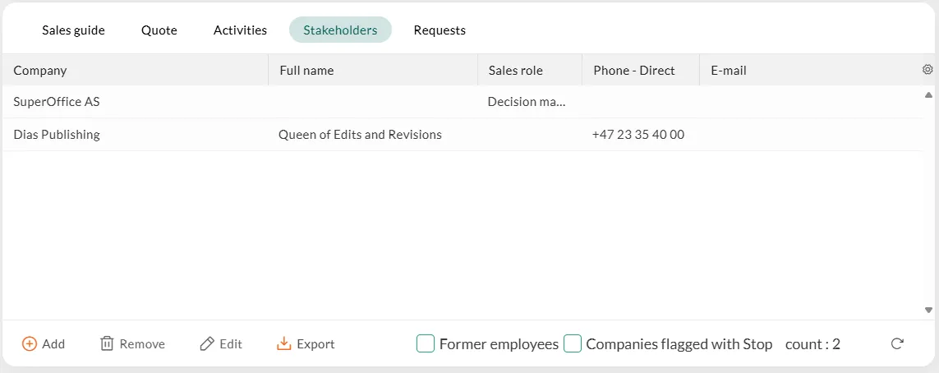Viewport: 939px width, 373px height.
Task: Click the E-mail column header
Action: point(729,71)
